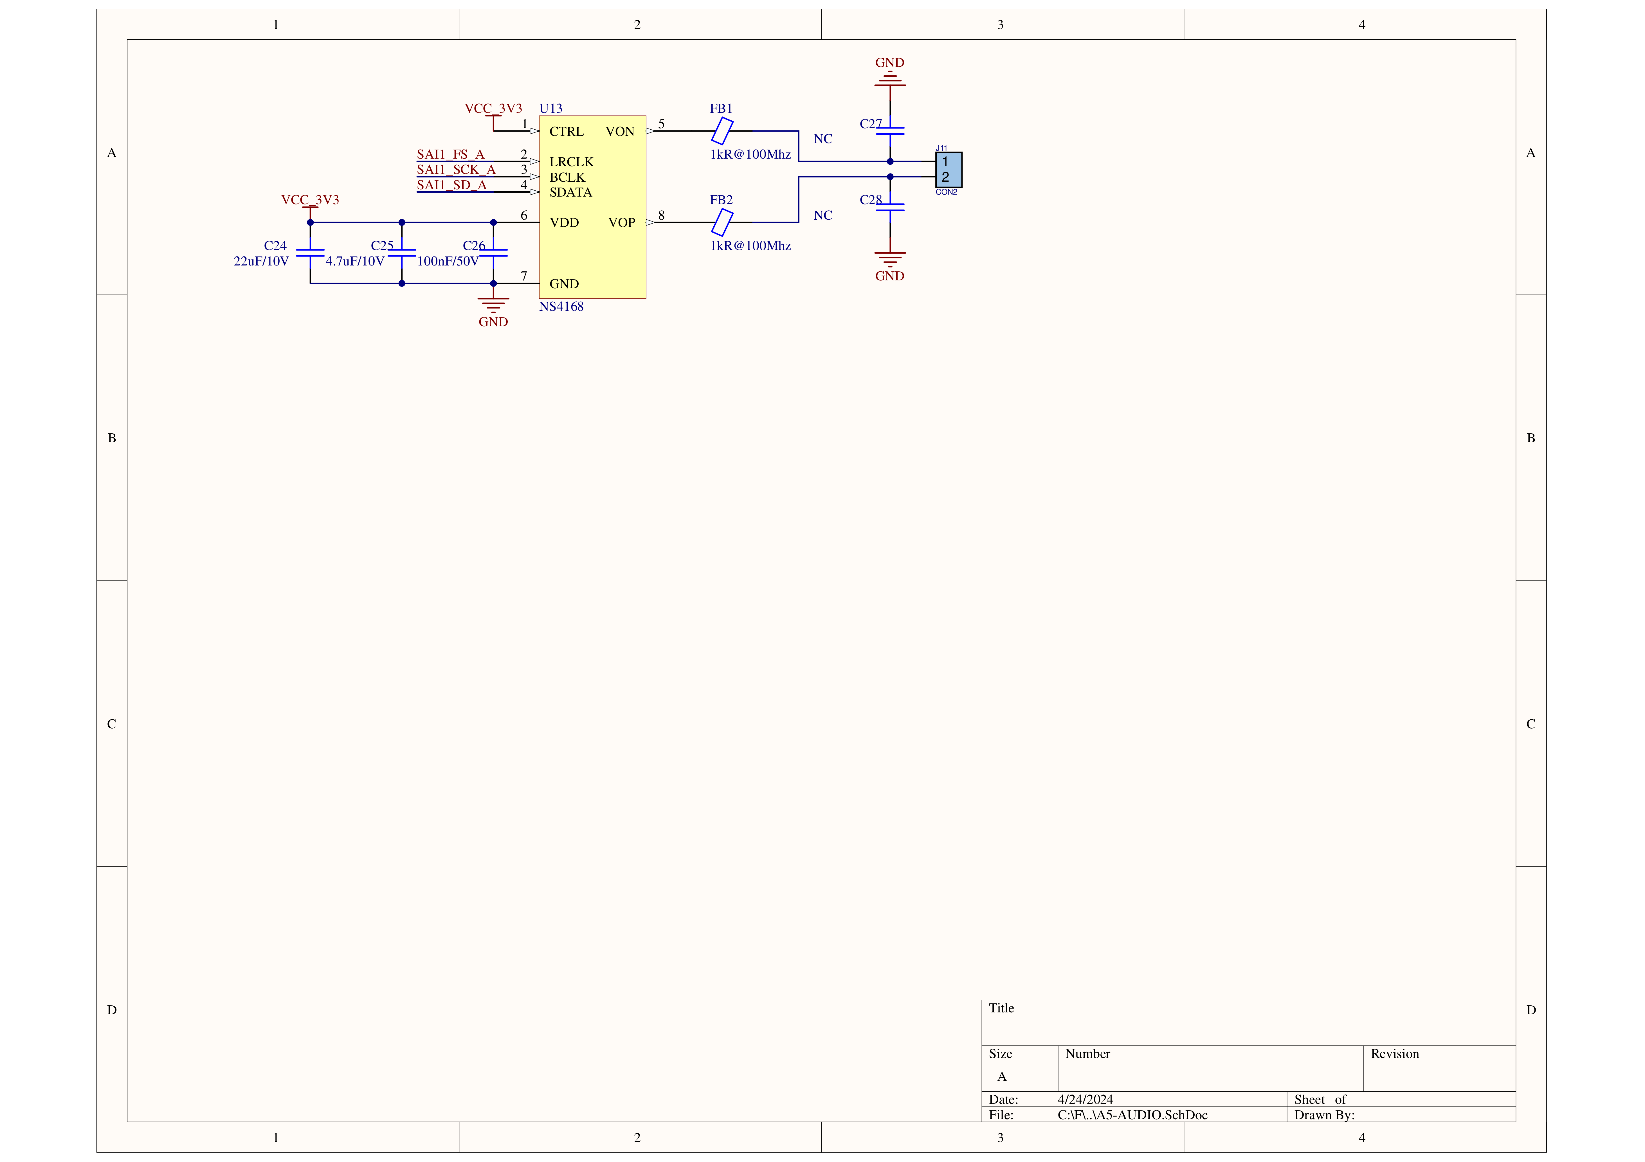This screenshot has width=1645, height=1162.
Task: Click pin number 7 at U13 GND pin
Action: pos(524,276)
